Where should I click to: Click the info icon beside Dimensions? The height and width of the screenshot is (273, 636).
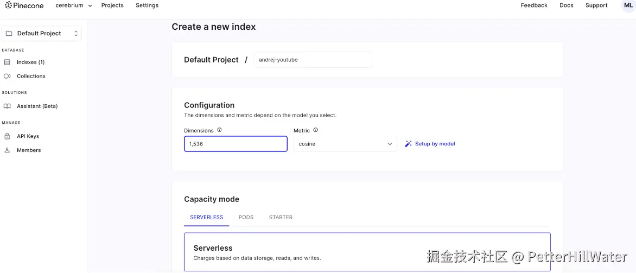pyautogui.click(x=219, y=130)
